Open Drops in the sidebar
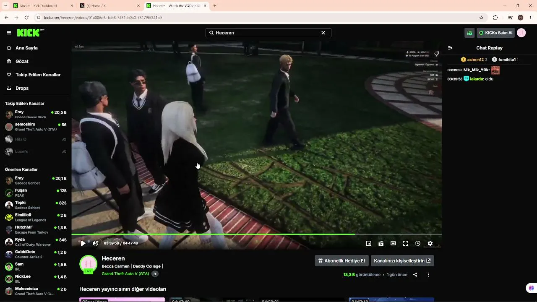The image size is (537, 302). point(22,88)
